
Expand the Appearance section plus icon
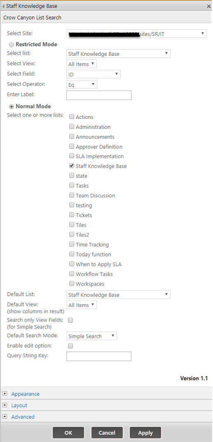pyautogui.click(x=5, y=394)
